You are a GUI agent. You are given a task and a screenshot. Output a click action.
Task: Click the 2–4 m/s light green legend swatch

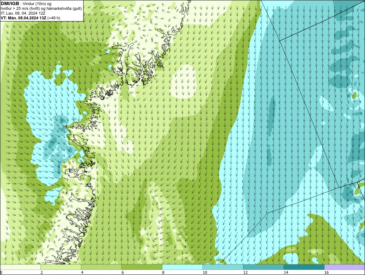tap(61, 267)
